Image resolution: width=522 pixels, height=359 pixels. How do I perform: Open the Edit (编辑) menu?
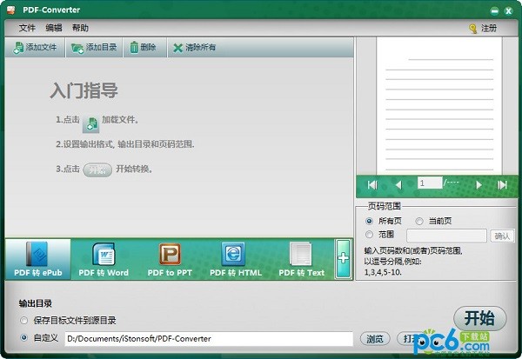pyautogui.click(x=54, y=28)
